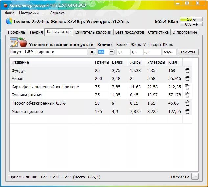Click the table's ККал column header

174,62
